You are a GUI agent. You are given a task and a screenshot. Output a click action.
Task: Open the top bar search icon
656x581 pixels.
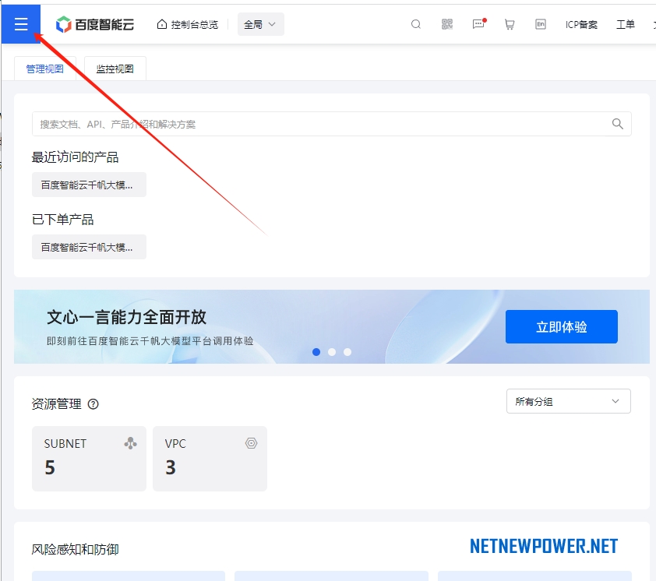tap(416, 24)
